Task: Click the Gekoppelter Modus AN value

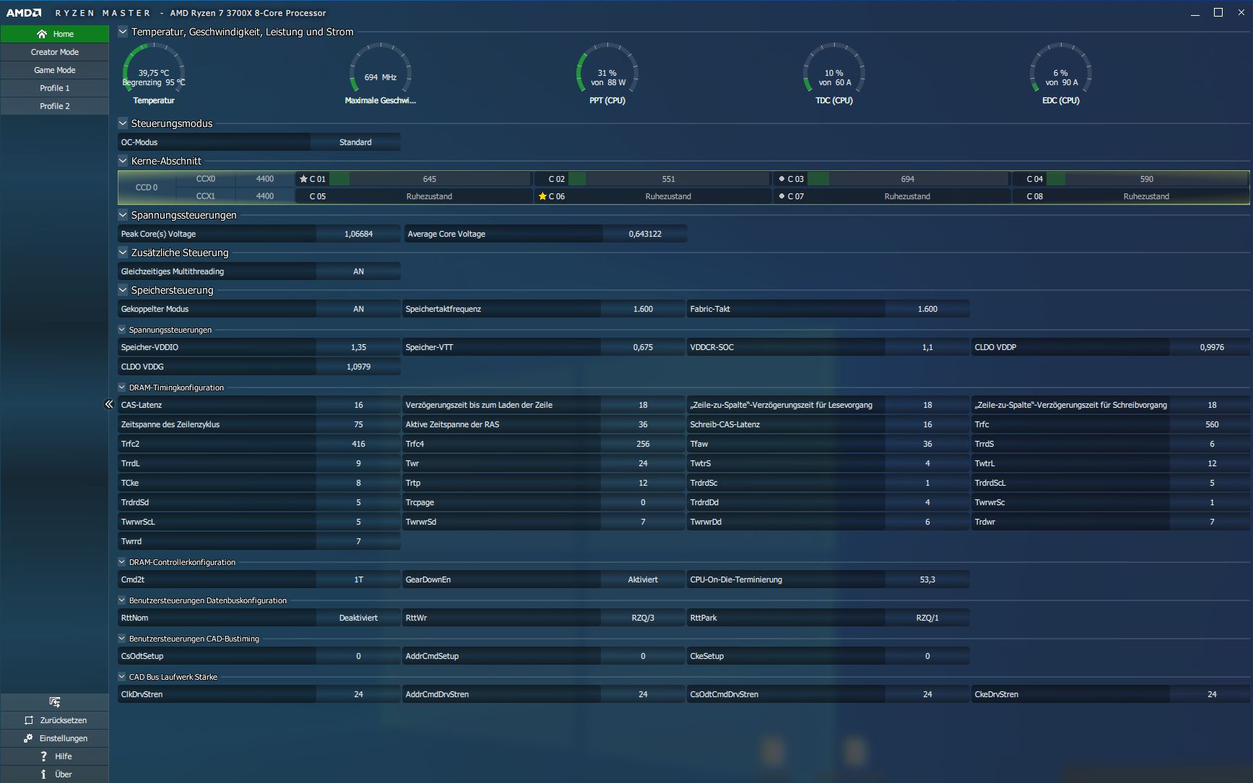Action: point(358,309)
